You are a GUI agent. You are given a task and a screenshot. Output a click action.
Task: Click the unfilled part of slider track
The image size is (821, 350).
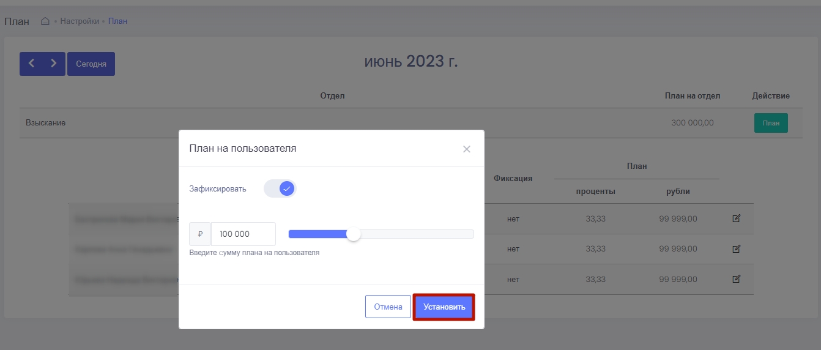[416, 234]
